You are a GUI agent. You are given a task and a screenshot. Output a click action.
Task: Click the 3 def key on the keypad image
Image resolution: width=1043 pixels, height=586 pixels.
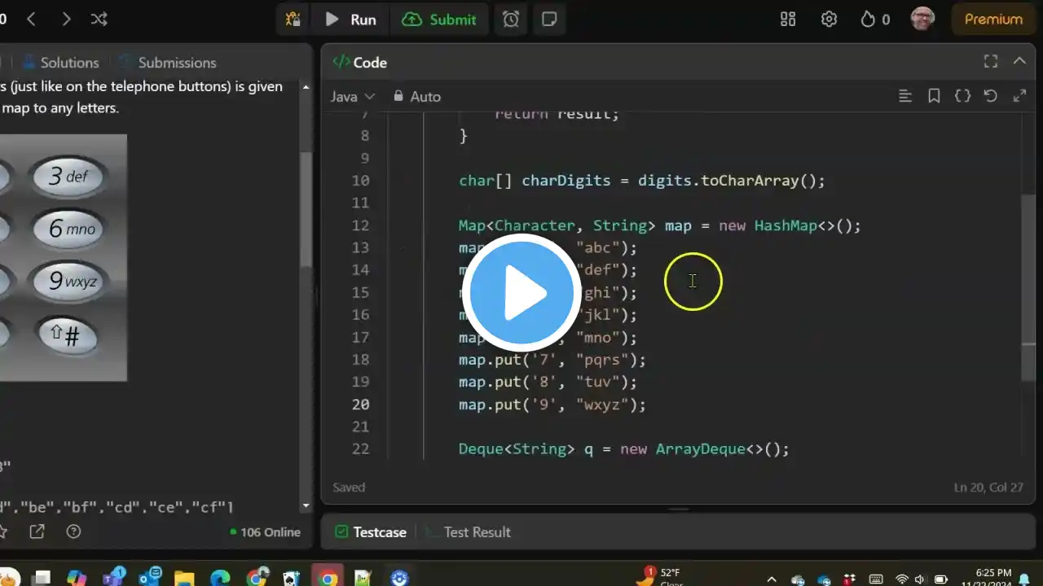[x=68, y=177]
